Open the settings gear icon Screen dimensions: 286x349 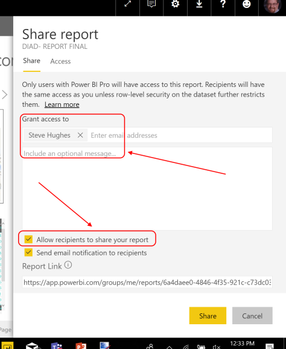pyautogui.click(x=175, y=4)
